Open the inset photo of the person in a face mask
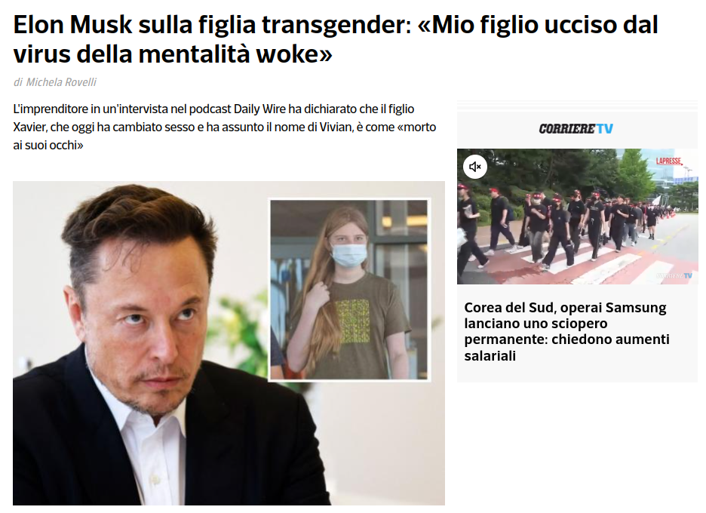This screenshot has height=513, width=706. 349,290
